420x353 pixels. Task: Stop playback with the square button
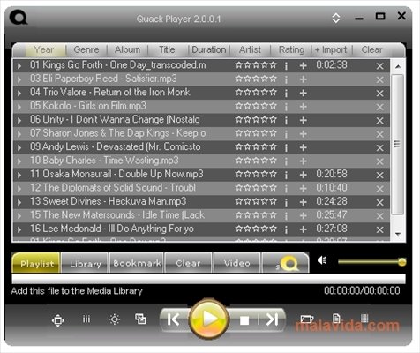pyautogui.click(x=244, y=320)
